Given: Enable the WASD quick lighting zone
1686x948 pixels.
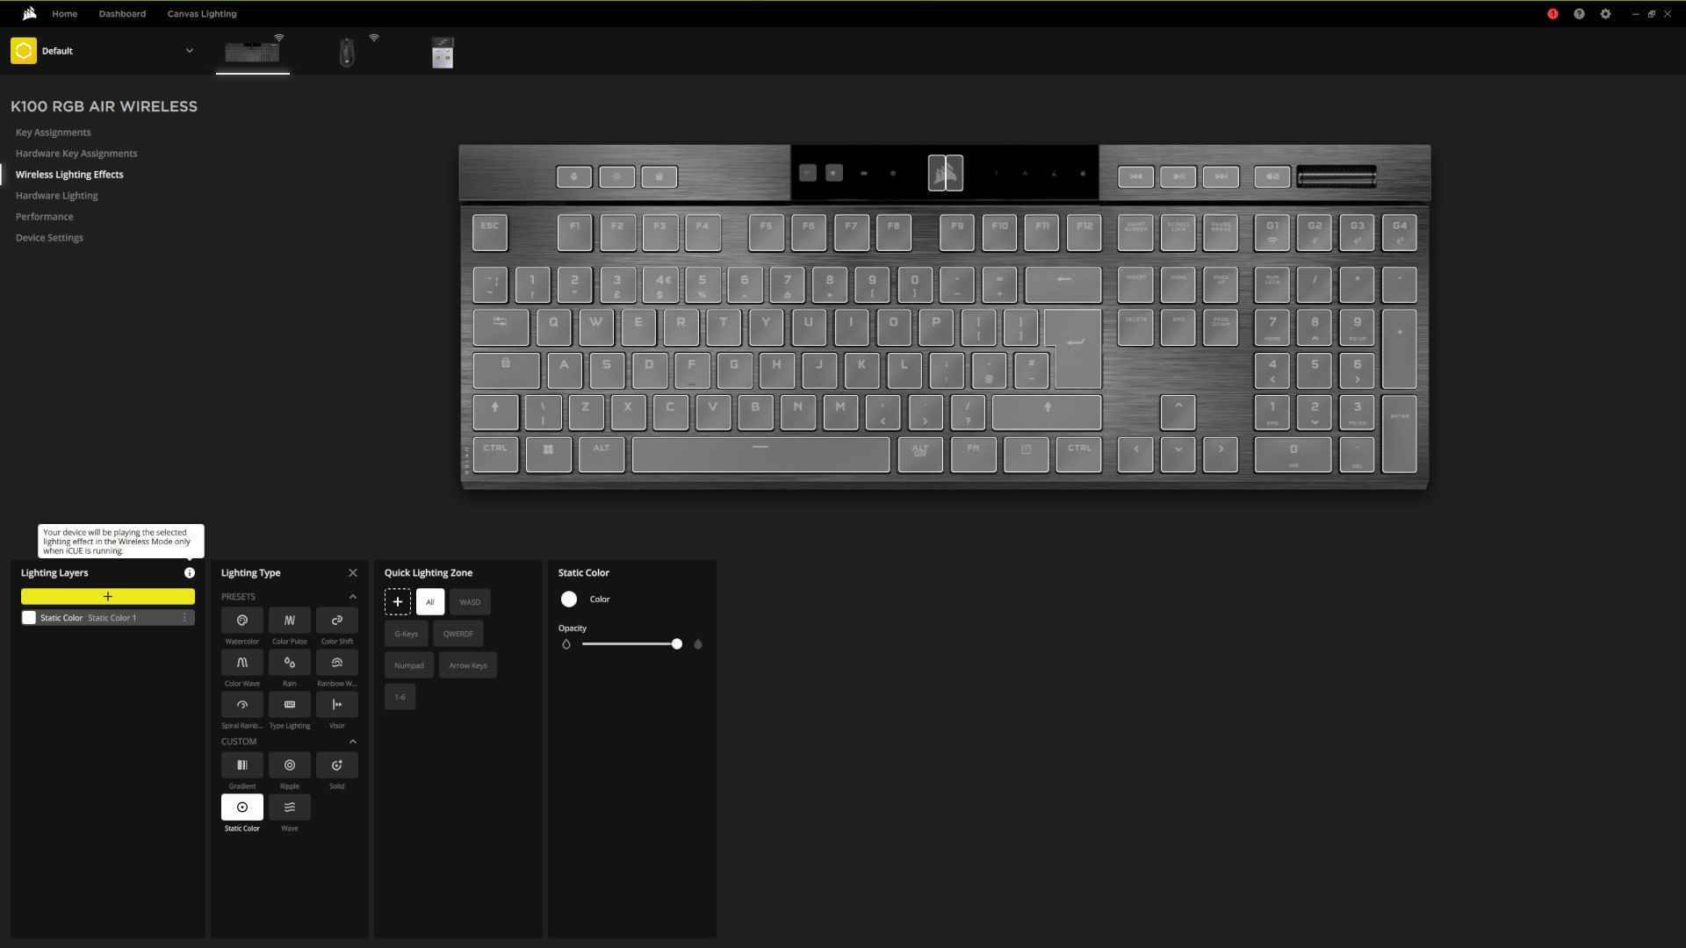Looking at the screenshot, I should pos(470,602).
